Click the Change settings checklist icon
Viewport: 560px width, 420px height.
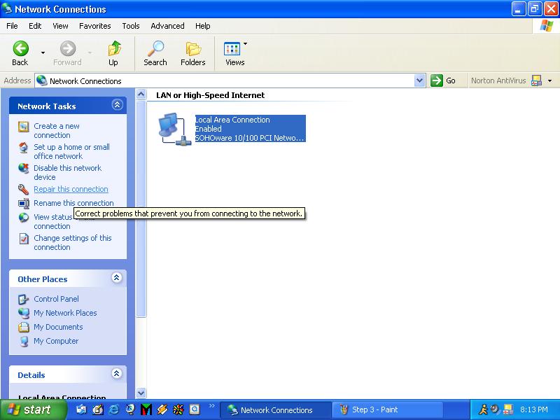[24, 239]
